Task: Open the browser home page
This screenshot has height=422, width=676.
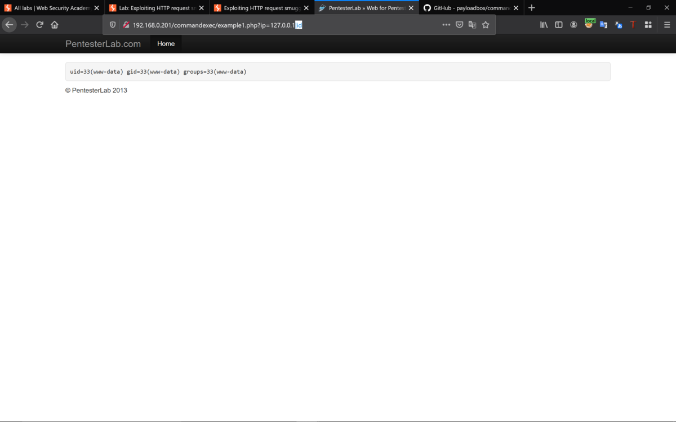Action: [x=55, y=25]
